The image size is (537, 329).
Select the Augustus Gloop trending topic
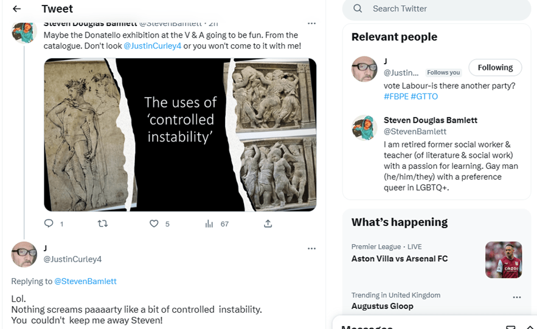[382, 306]
